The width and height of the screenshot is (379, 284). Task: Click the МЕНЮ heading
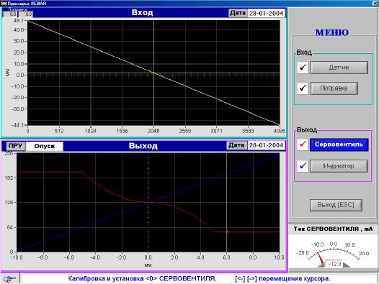(332, 32)
